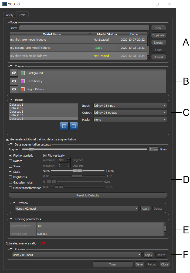Switch to the Apply tab
190x273 pixels.
coord(10,15)
